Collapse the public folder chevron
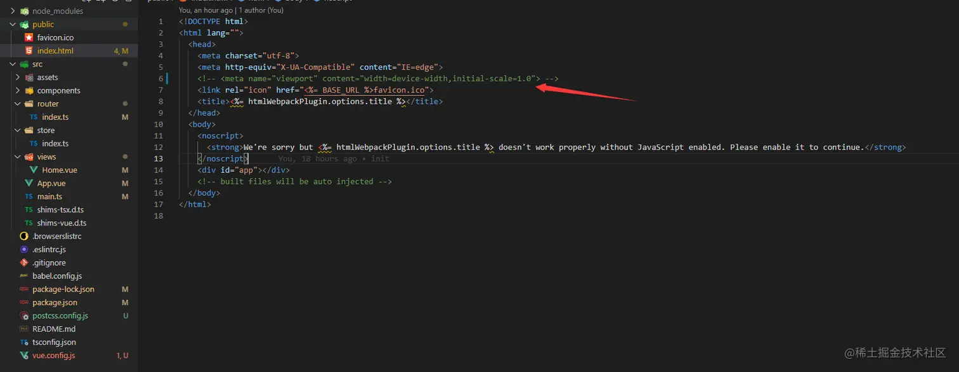 13,24
